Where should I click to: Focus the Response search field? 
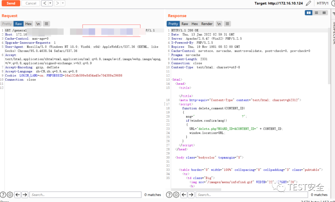tap(252, 195)
